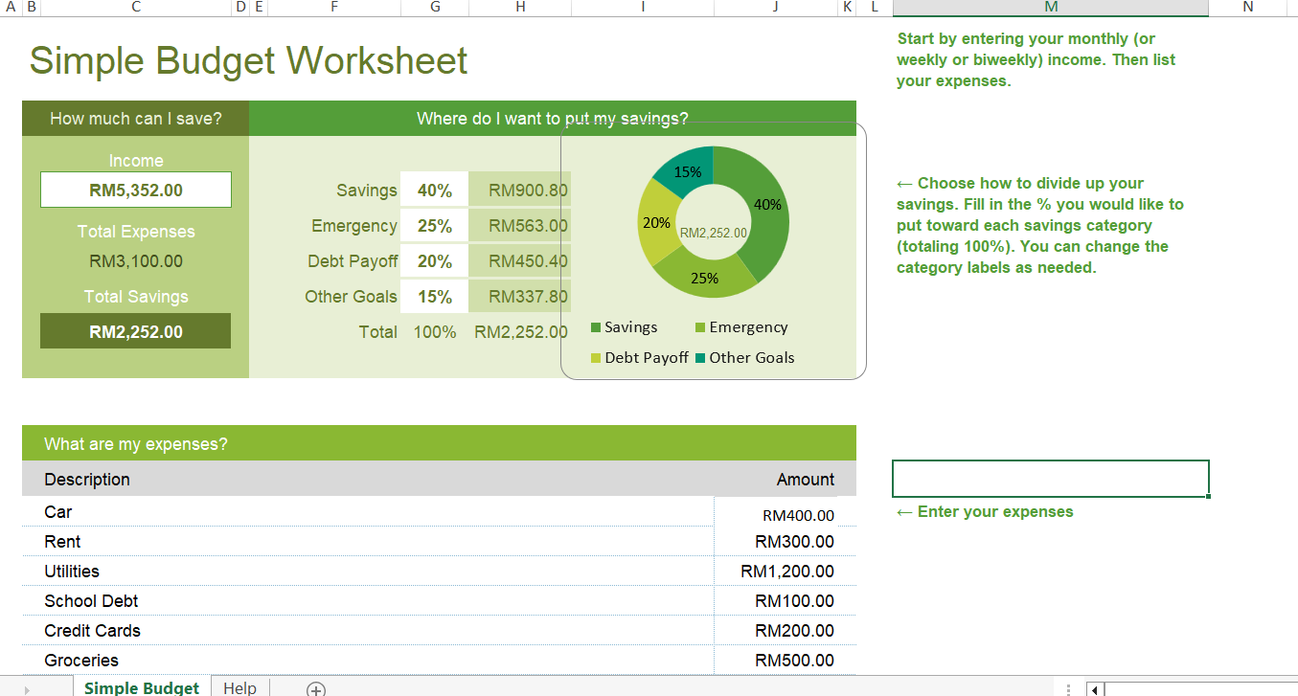This screenshot has width=1298, height=696.
Task: Select the Debt Payoff 20% percentage cell
Action: [435, 261]
